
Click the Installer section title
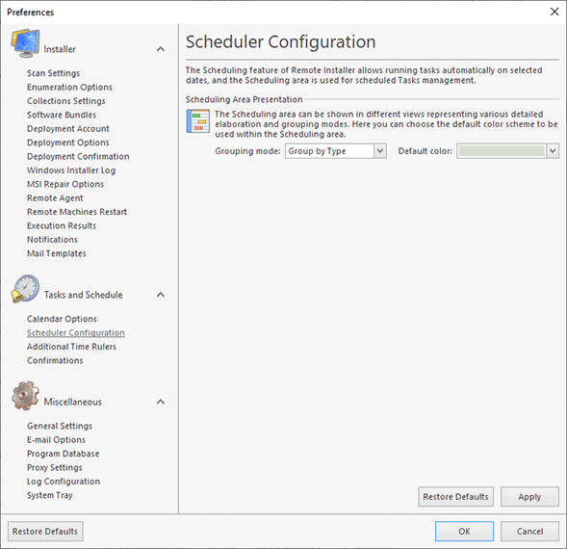click(x=60, y=49)
